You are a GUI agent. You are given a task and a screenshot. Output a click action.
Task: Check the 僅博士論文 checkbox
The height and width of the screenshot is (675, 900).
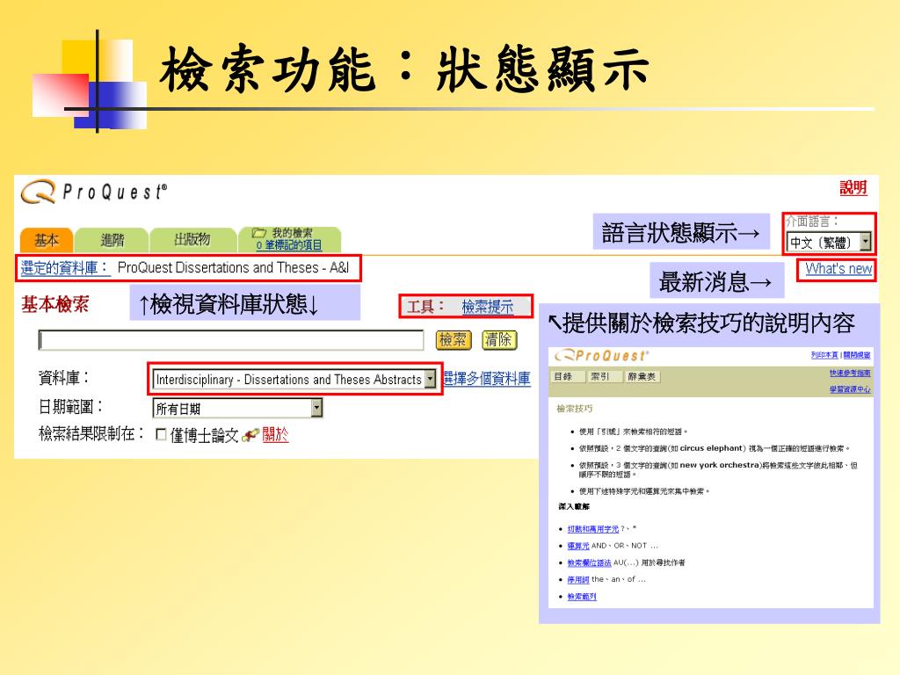point(162,435)
